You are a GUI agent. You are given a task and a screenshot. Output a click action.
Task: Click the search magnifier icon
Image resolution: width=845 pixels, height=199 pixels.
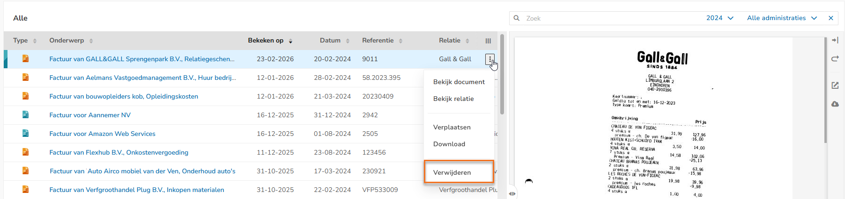pos(517,18)
